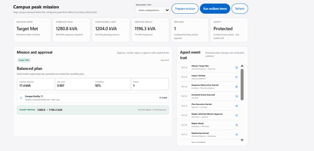Click event number badge 20
Screen dimensions: 314x151
point(236,87)
